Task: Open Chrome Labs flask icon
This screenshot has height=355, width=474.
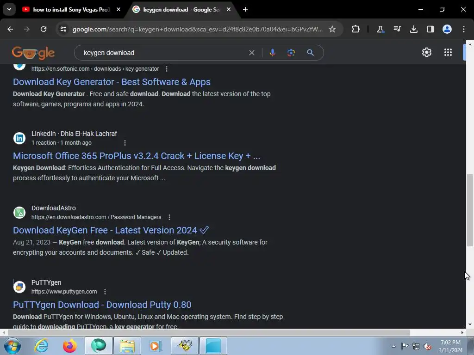Action: pyautogui.click(x=380, y=29)
